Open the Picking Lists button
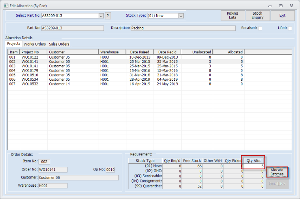Image resolution: width=300 pixels, height=199 pixels. point(232,15)
